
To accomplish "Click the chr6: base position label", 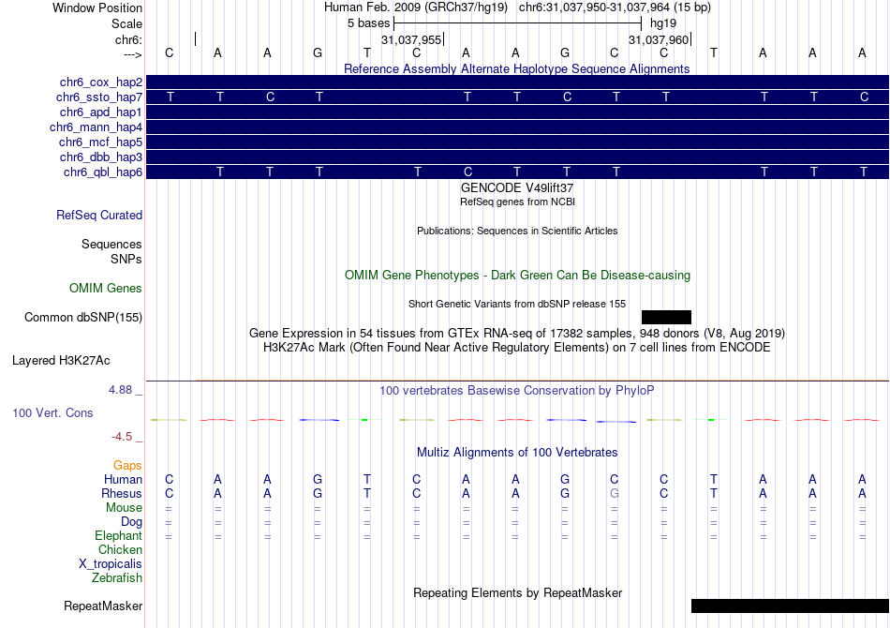I will coord(128,39).
